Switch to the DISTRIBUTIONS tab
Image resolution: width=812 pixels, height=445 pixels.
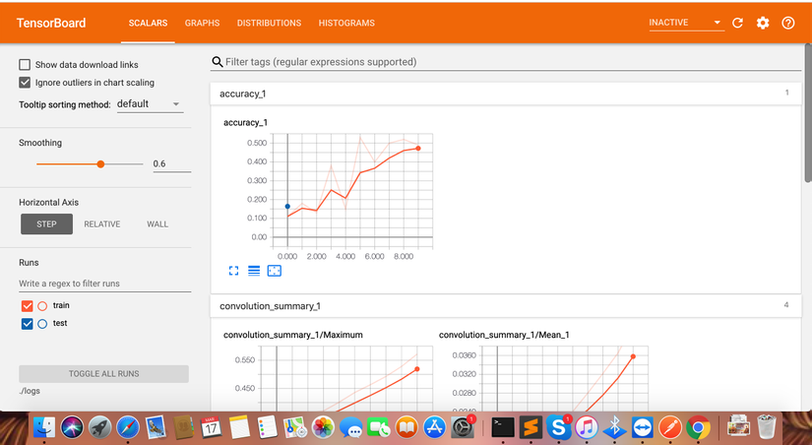tap(269, 23)
